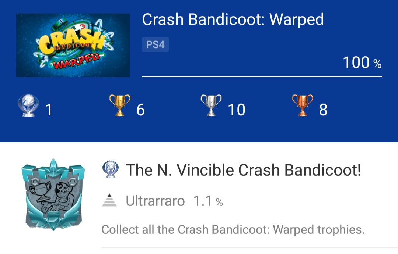Click the trophy description text
This screenshot has width=398, height=254.
(233, 230)
